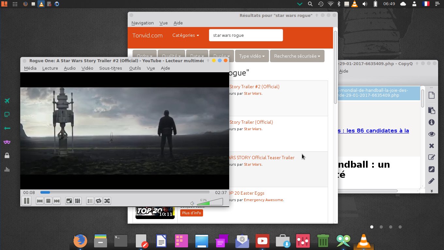444x250 pixels.
Task: Open STORY Official Teaser Trailer result
Action: (x=262, y=158)
